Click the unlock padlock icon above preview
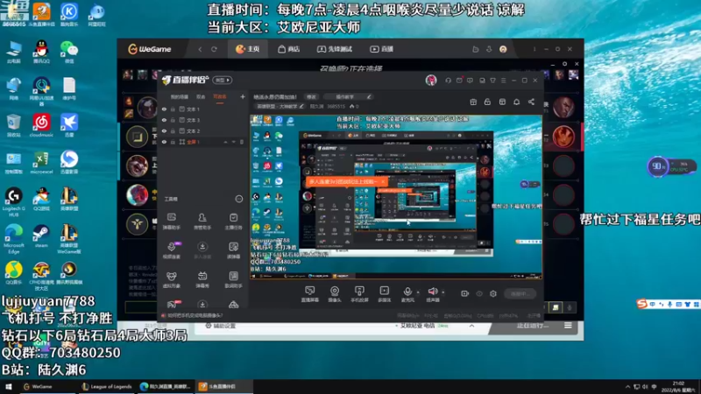This screenshot has height=394, width=701. [x=487, y=102]
